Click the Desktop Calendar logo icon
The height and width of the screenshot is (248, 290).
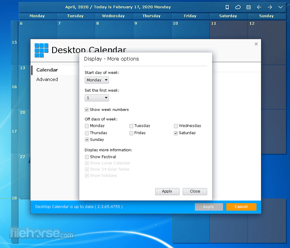point(41,50)
